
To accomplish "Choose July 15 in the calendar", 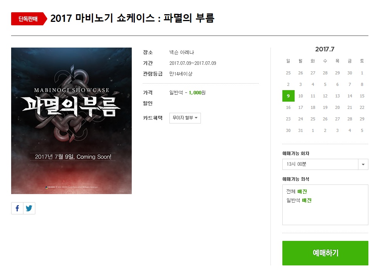I will point(362,96).
